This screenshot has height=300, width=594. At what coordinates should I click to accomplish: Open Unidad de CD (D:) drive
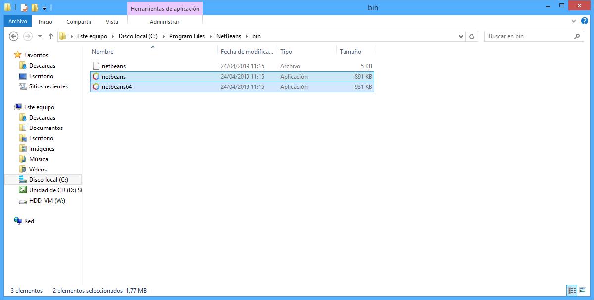50,190
